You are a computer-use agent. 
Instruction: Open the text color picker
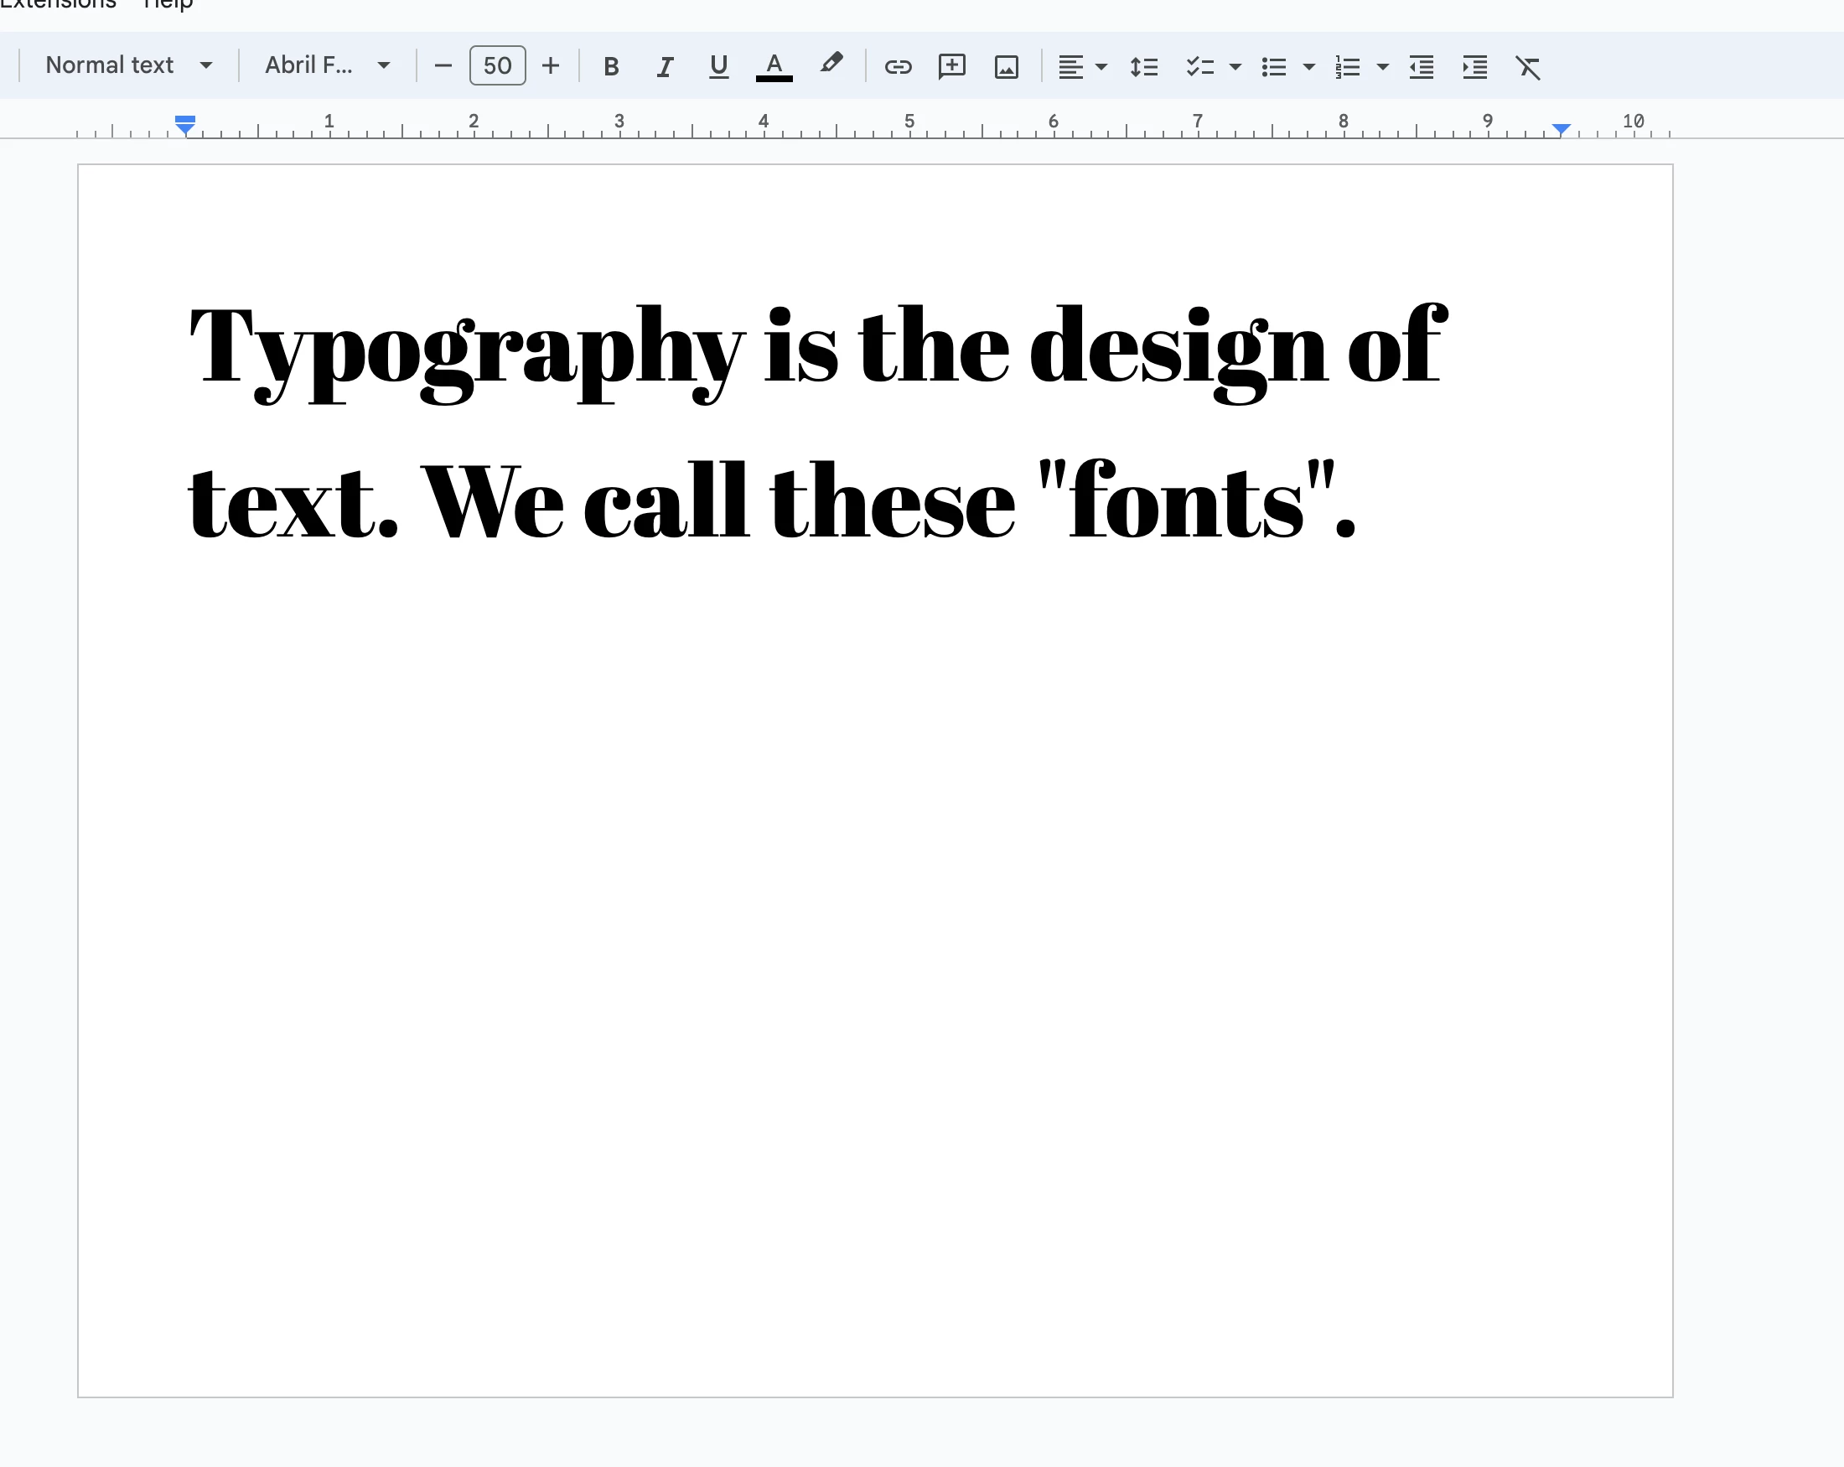click(x=774, y=67)
